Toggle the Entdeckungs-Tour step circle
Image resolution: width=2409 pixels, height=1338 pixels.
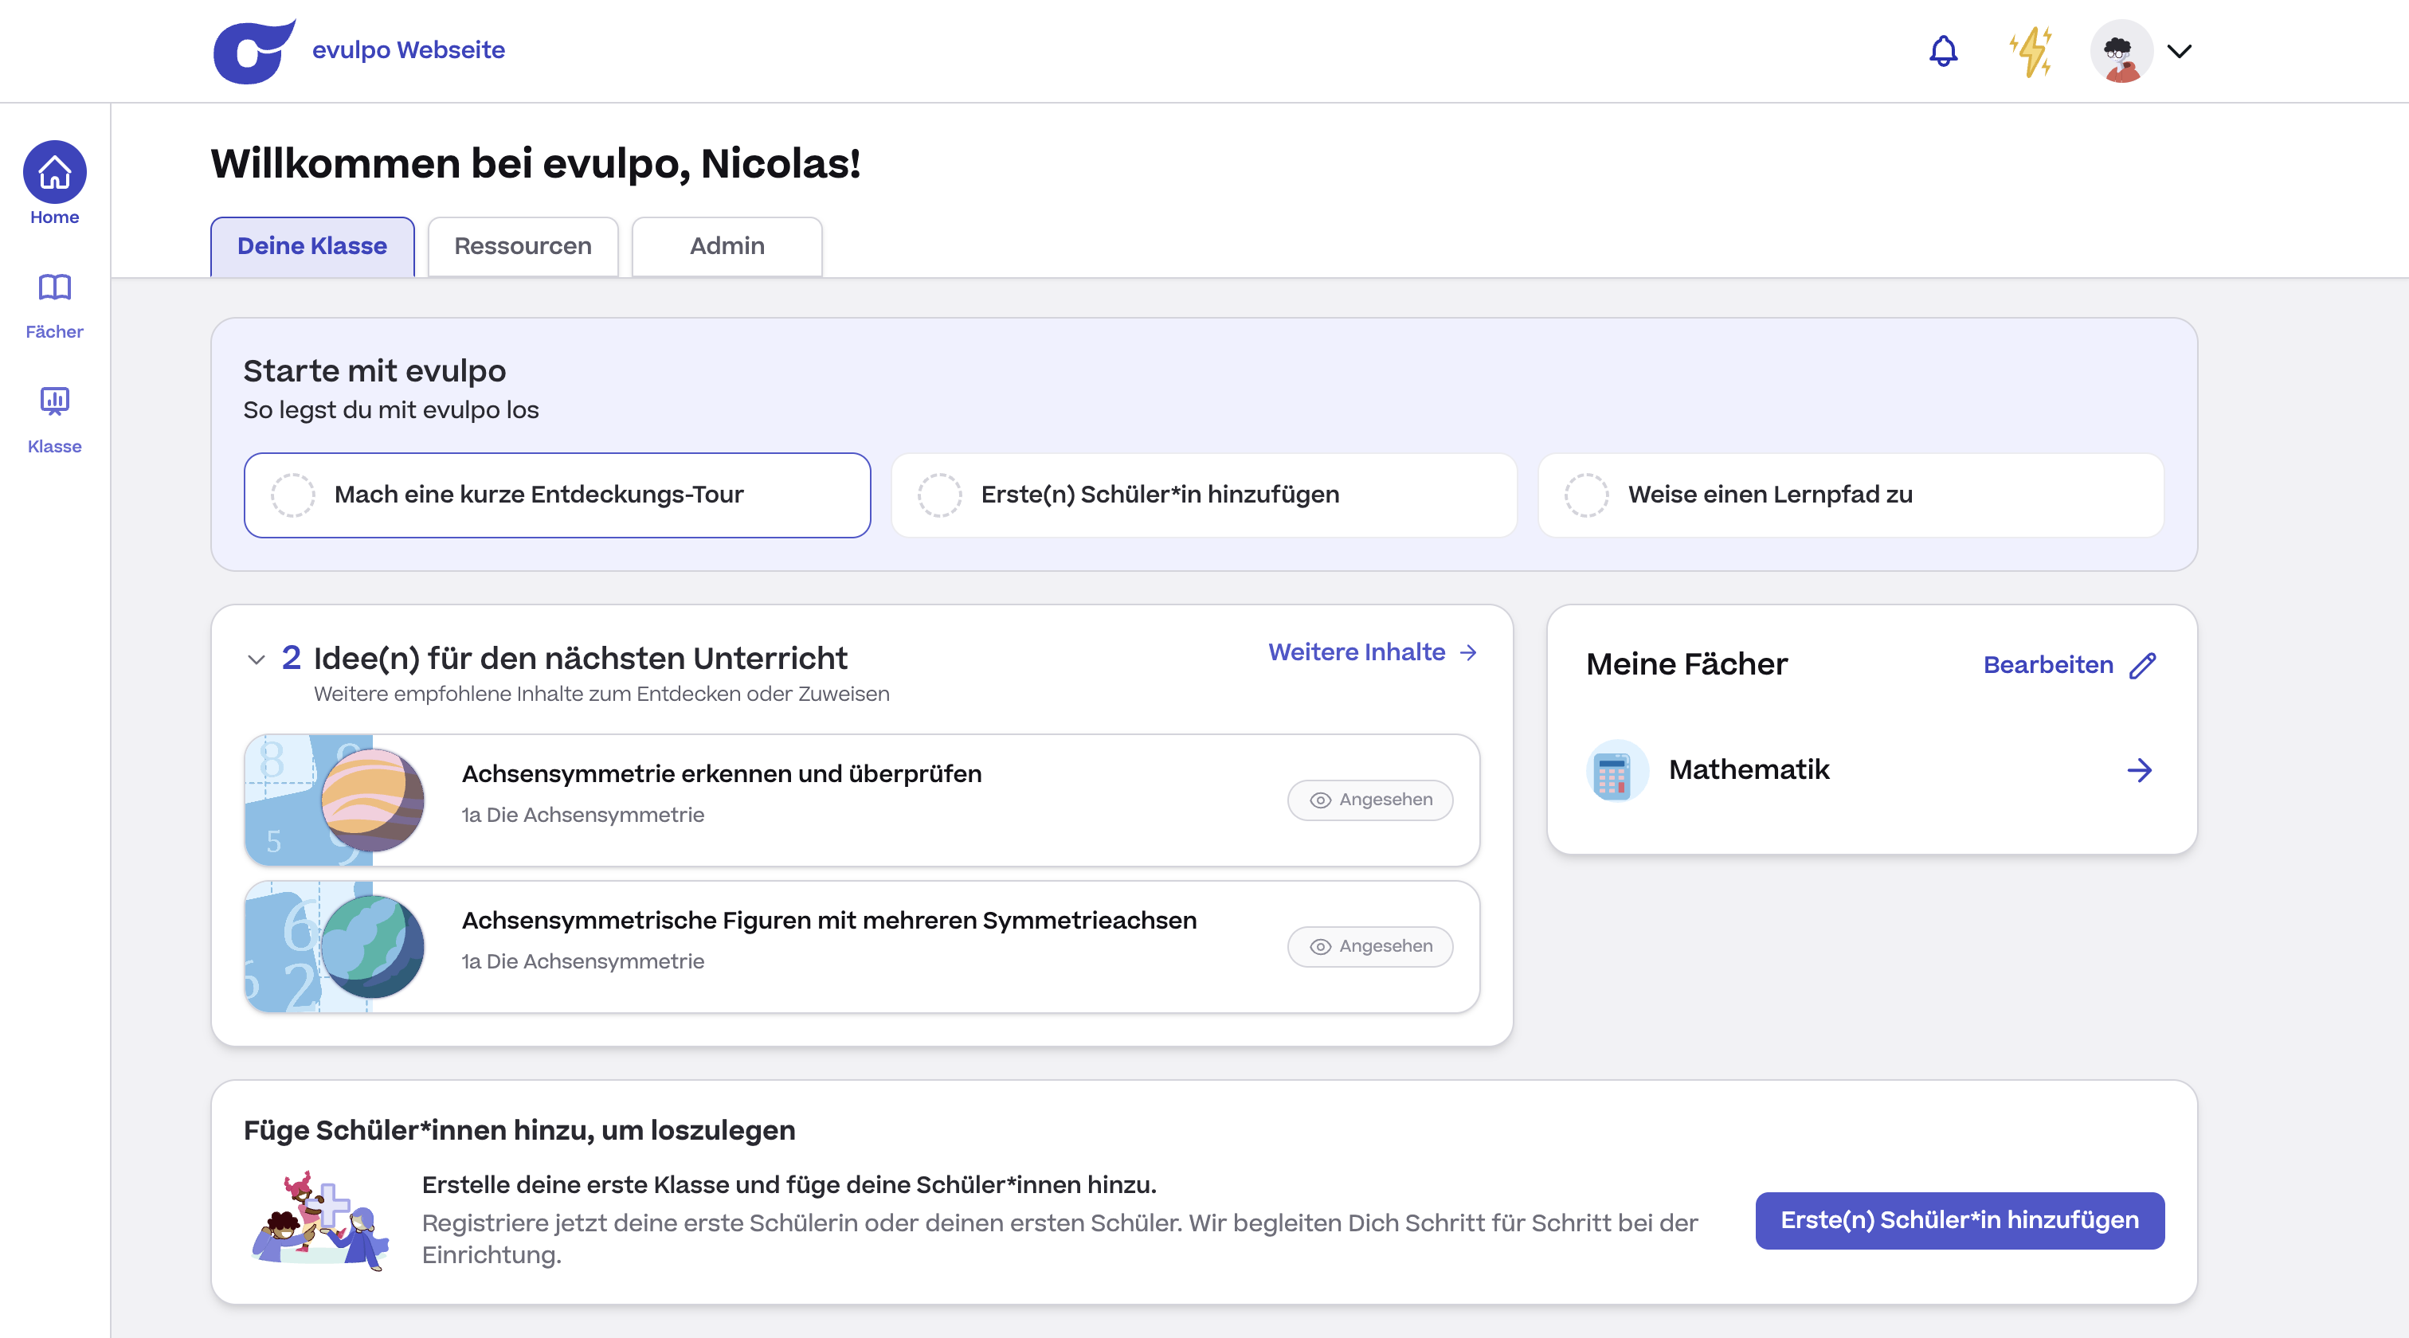292,495
